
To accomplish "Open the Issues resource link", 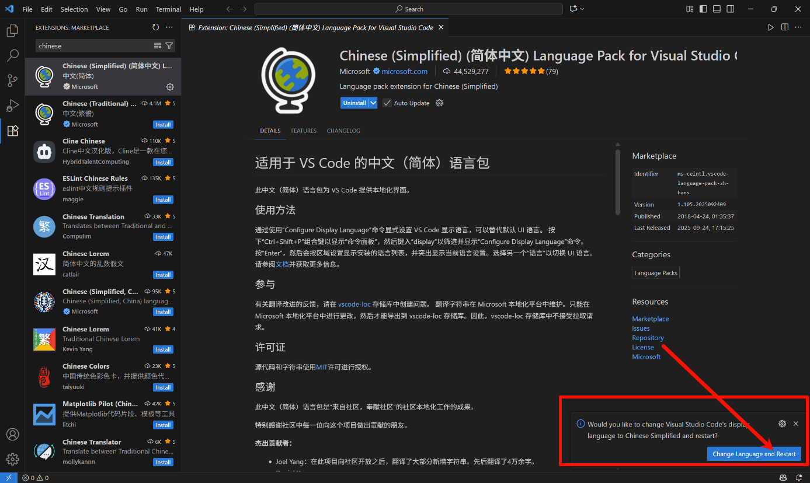I will [641, 328].
